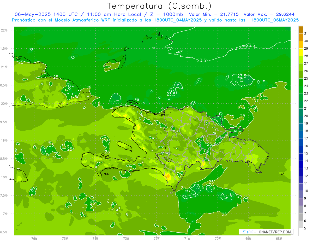Click the legend scale value 6
This screenshot has width=313, height=242.
click(x=305, y=221)
